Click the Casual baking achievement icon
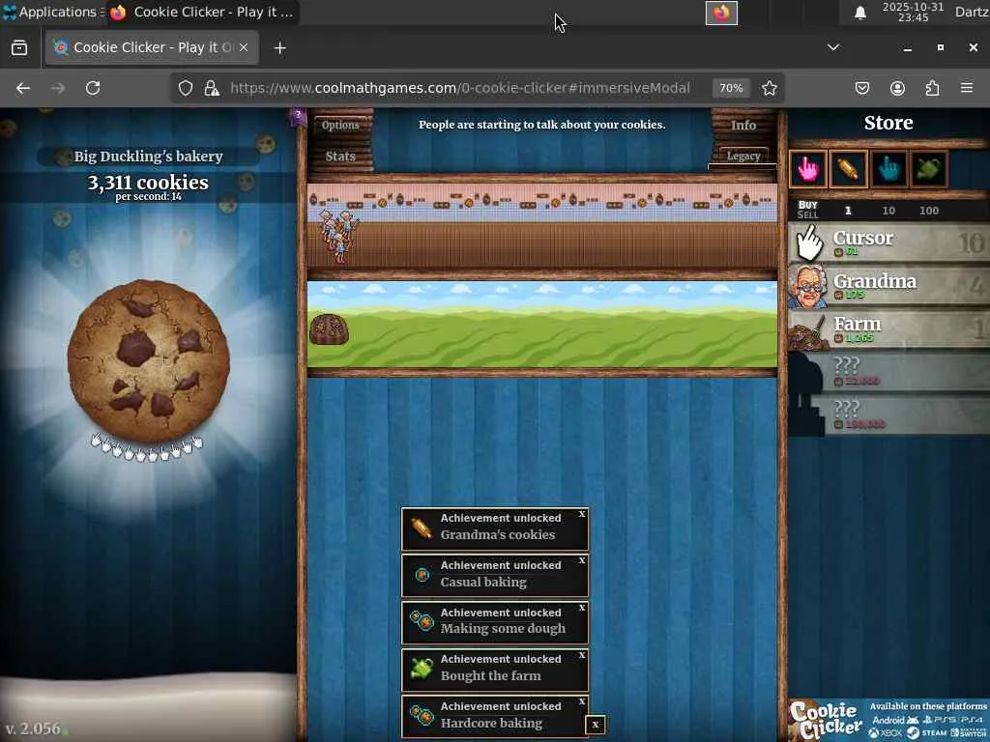 pyautogui.click(x=422, y=575)
